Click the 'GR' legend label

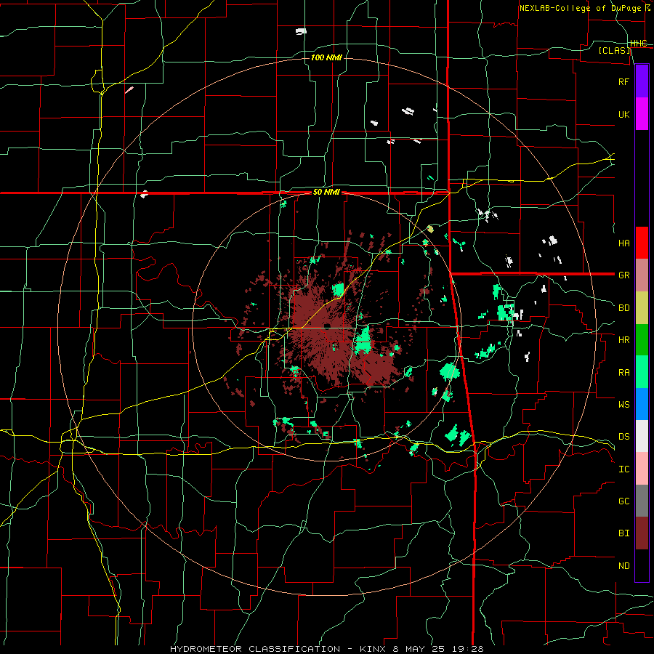coord(623,275)
